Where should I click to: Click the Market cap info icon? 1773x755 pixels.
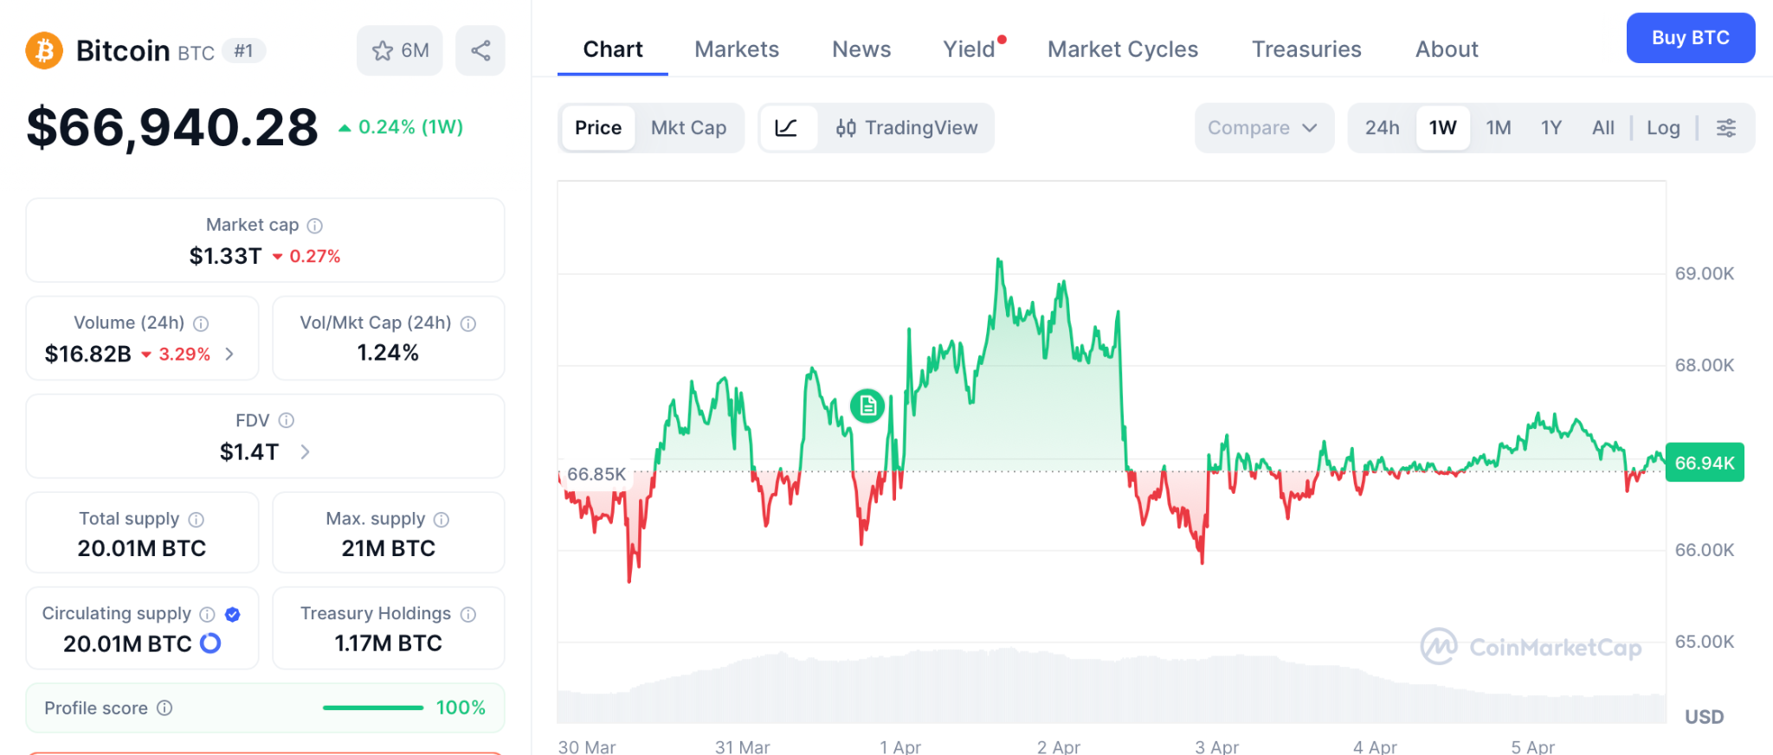pos(315,226)
